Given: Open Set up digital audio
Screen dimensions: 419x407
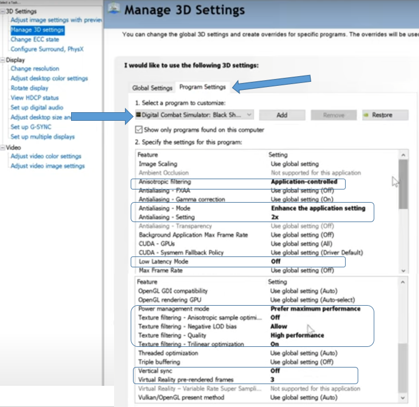Looking at the screenshot, I should (37, 108).
